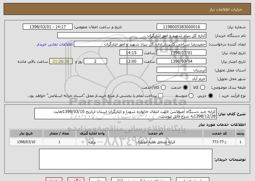Select the خدمت radio button
Screen dimensions: 255x181
pyautogui.click(x=185, y=87)
